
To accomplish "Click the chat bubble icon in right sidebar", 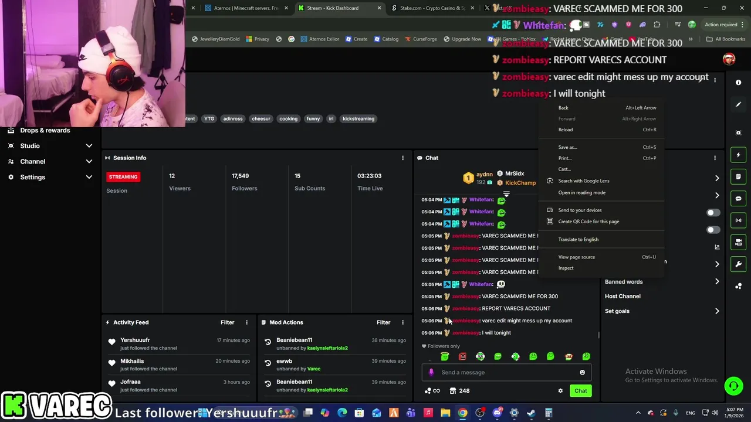I will [738, 199].
